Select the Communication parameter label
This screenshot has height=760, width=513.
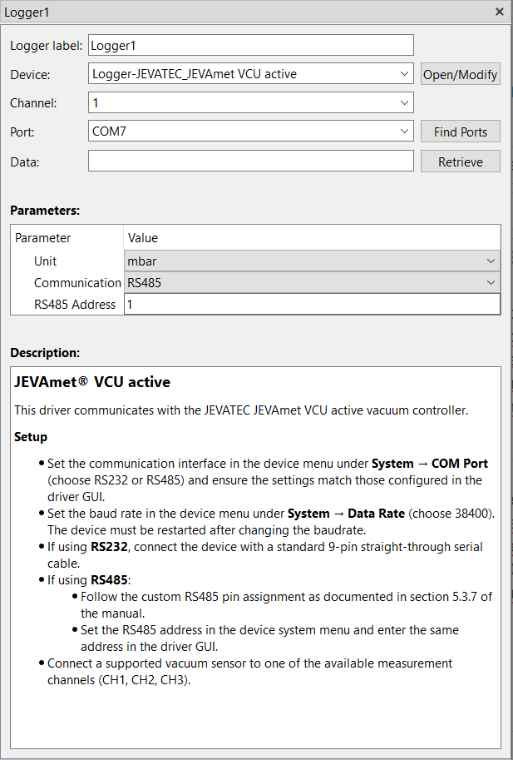pos(77,282)
